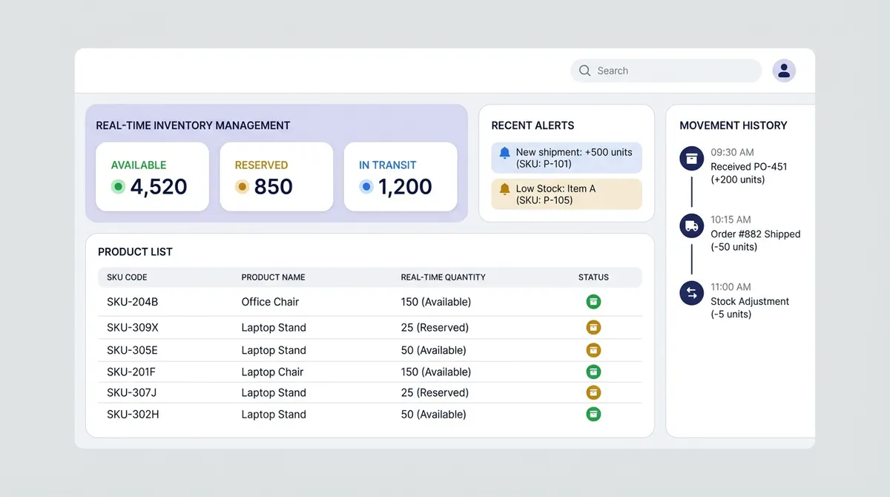Expand the RESERVED stat card
The width and height of the screenshot is (890, 497).
[276, 176]
